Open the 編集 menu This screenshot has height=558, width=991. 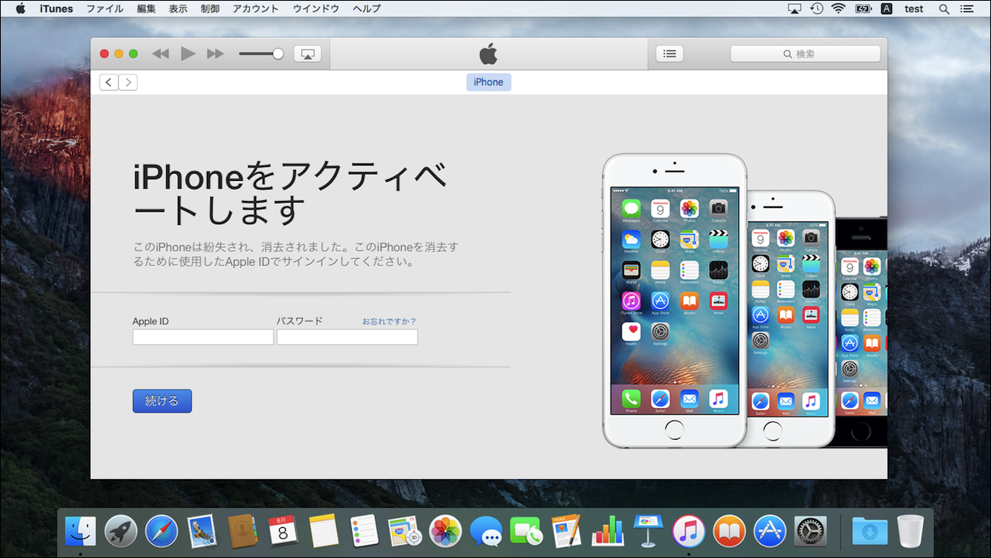tap(146, 9)
